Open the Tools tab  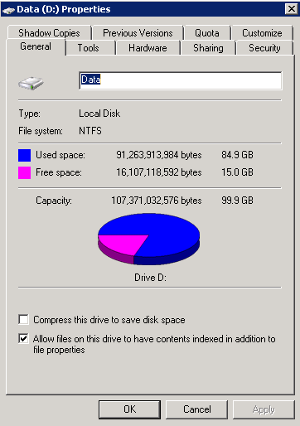click(x=89, y=48)
